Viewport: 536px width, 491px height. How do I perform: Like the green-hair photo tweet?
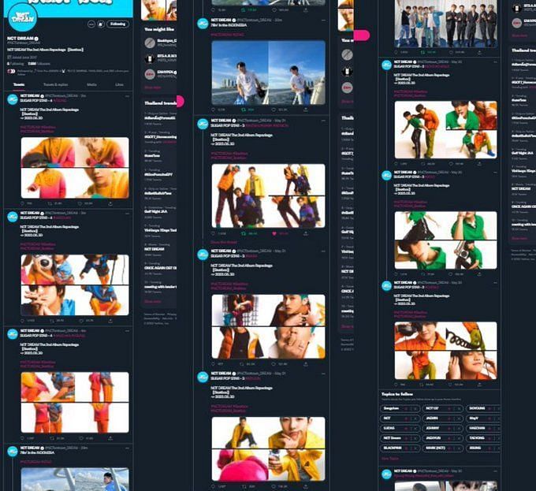(274, 364)
